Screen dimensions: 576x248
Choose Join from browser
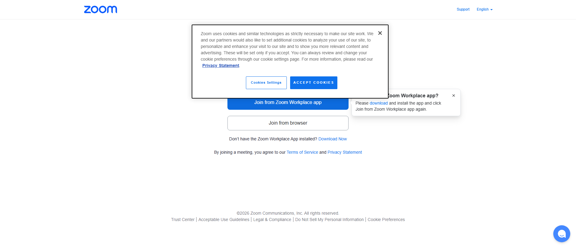[x=288, y=123]
